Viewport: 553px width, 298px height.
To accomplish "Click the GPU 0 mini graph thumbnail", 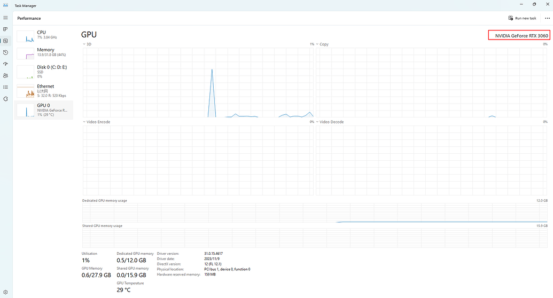I will click(x=26, y=111).
